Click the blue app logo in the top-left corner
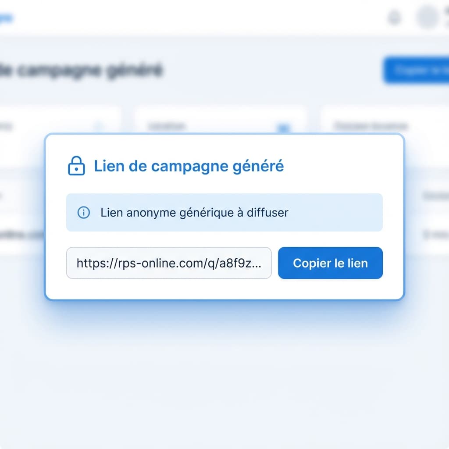Viewport: 449px width, 449px height. click(6, 18)
